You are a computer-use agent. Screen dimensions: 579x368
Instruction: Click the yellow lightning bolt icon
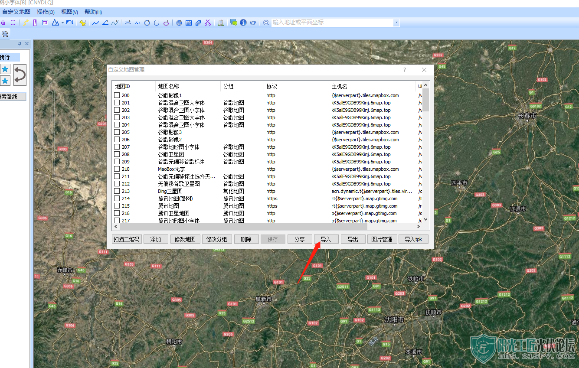(x=26, y=23)
